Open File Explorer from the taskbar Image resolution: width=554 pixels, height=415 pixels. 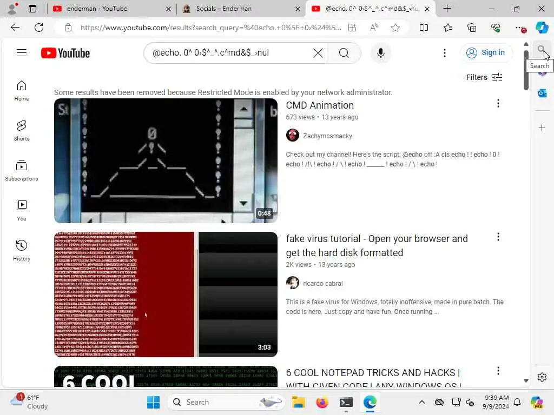(x=298, y=402)
